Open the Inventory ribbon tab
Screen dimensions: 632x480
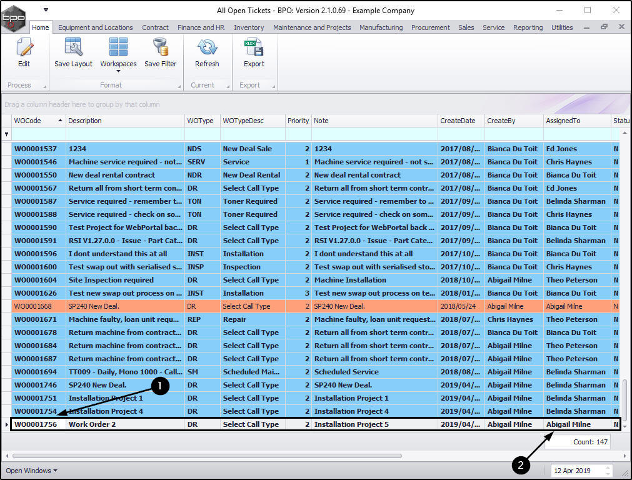click(x=249, y=27)
